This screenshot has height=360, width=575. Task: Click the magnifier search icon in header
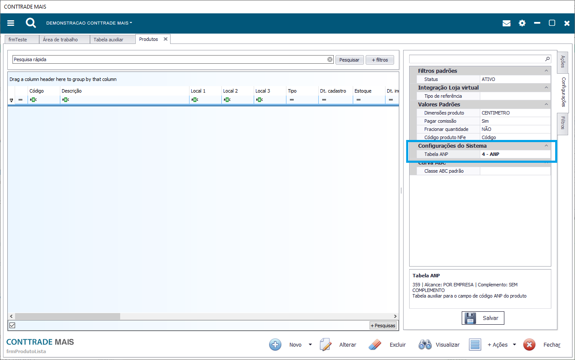(31, 23)
